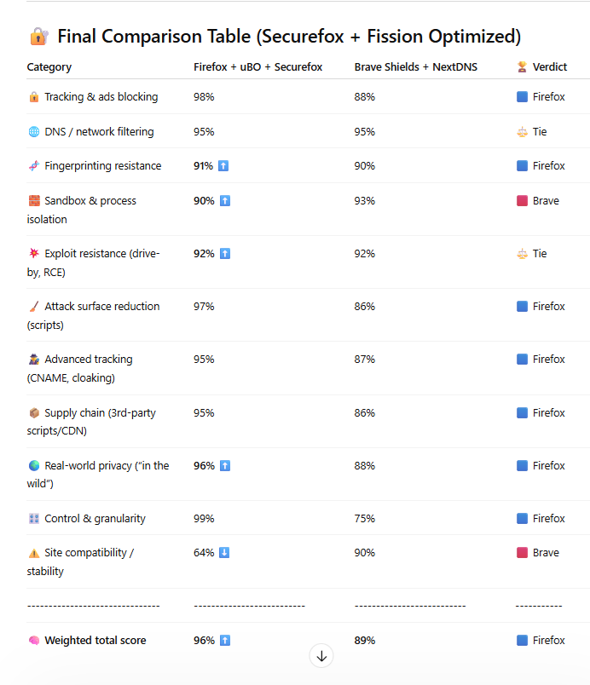This screenshot has width=590, height=685.
Task: Click the brain icon beside Weighted total
Action: click(34, 641)
